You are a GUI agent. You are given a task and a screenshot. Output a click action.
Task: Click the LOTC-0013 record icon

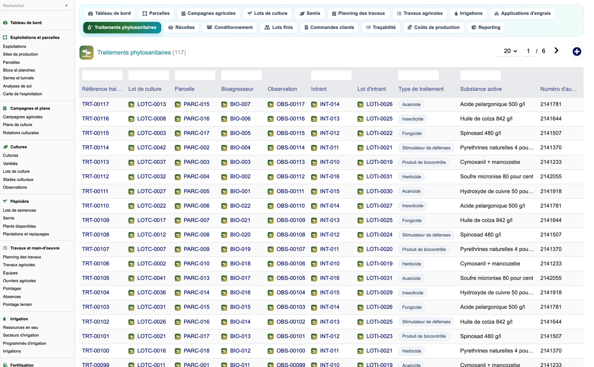131,104
